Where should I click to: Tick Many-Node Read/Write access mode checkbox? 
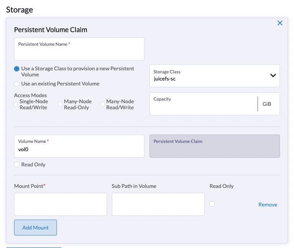pyautogui.click(x=102, y=104)
